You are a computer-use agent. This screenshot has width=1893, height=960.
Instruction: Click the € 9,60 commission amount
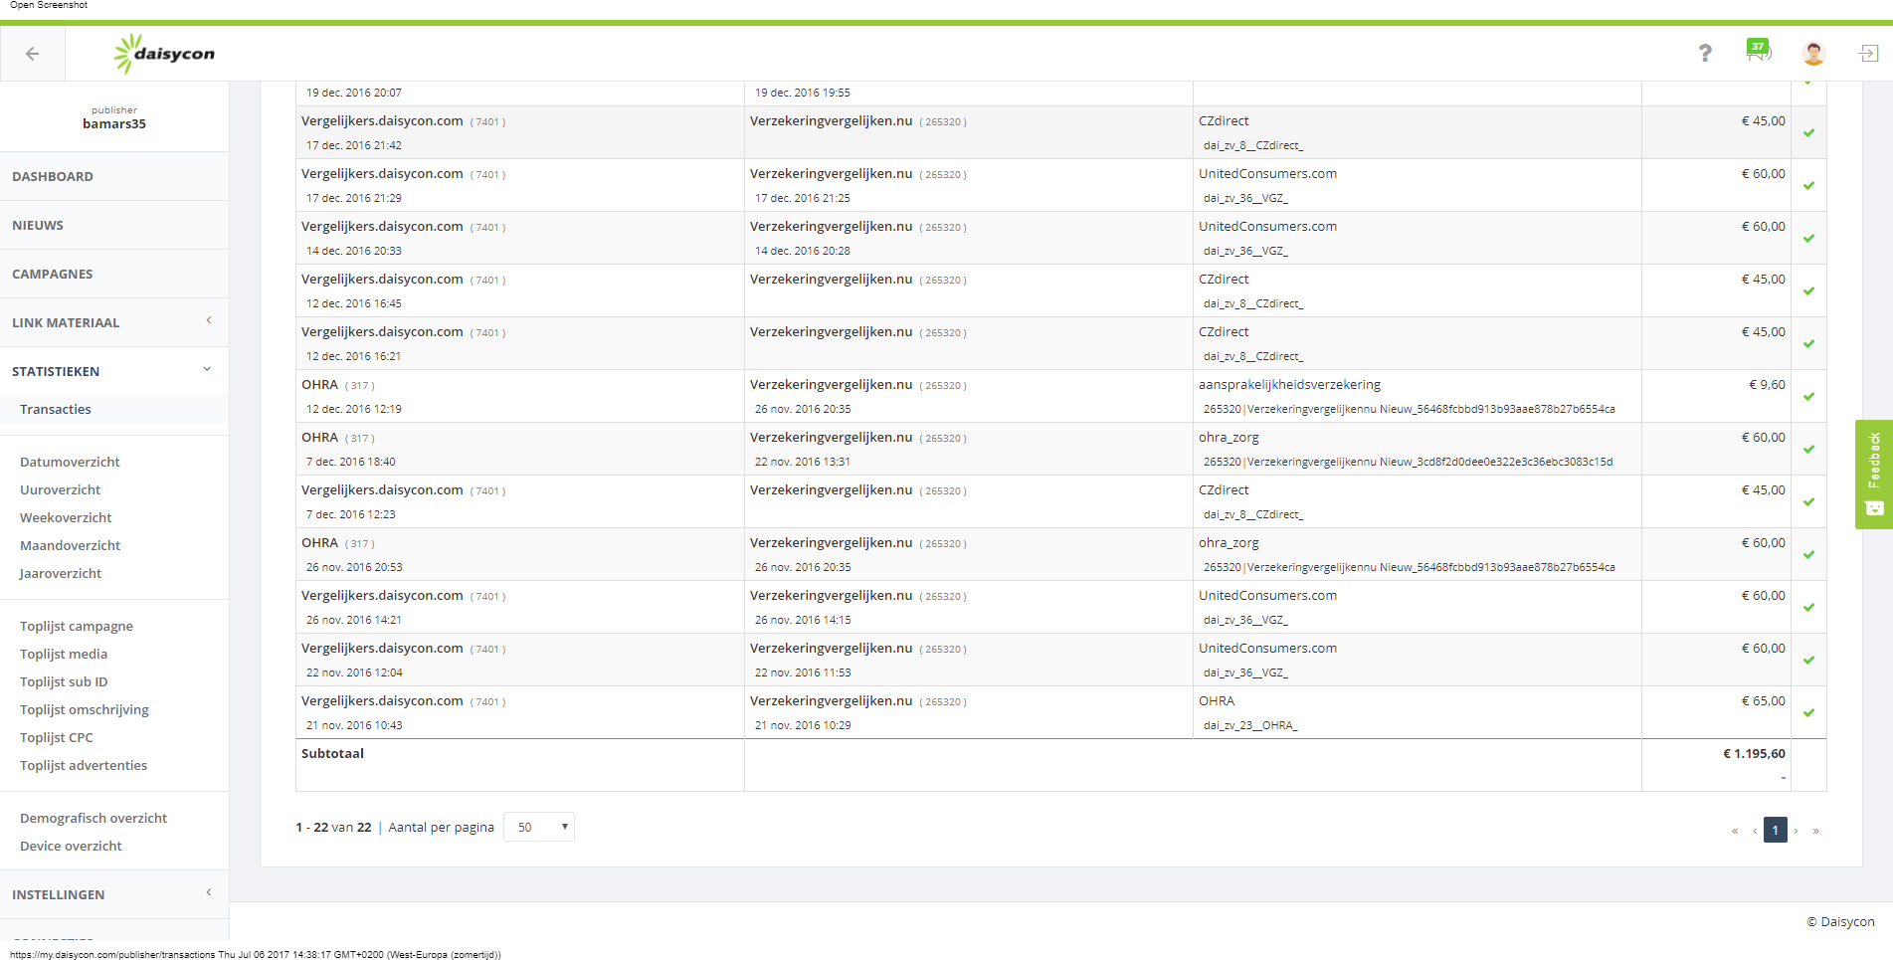click(1767, 384)
